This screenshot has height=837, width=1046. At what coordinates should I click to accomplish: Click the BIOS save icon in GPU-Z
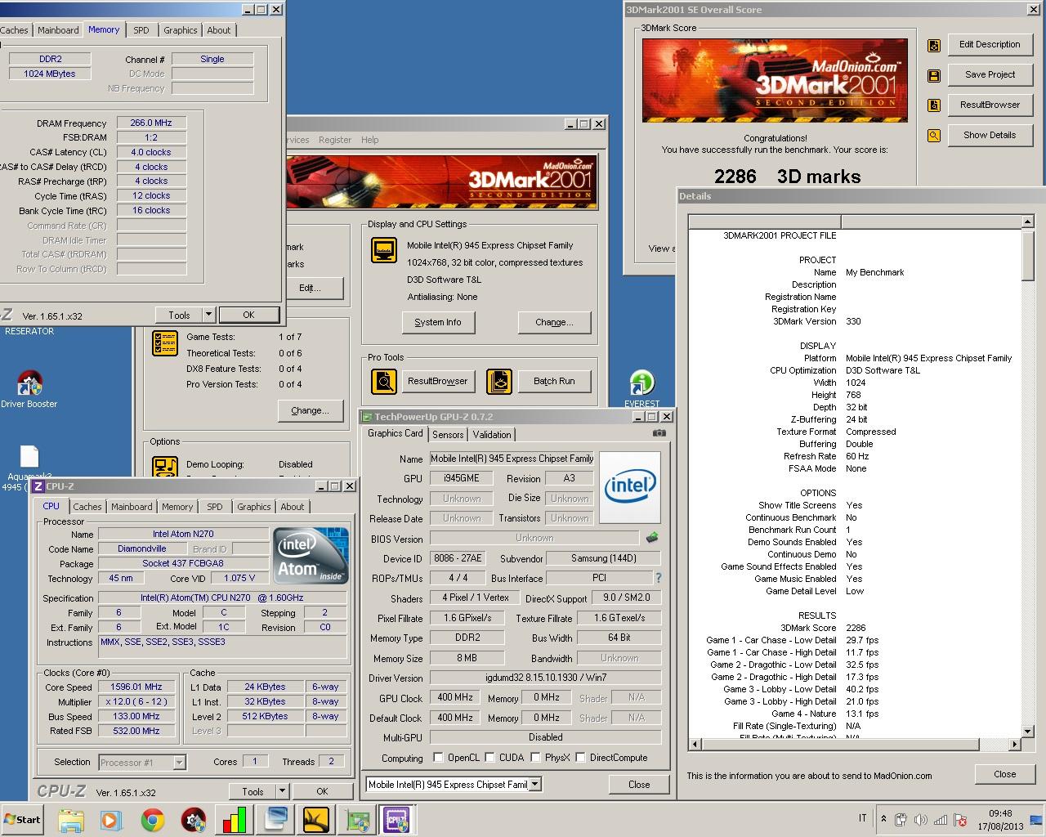click(x=651, y=538)
